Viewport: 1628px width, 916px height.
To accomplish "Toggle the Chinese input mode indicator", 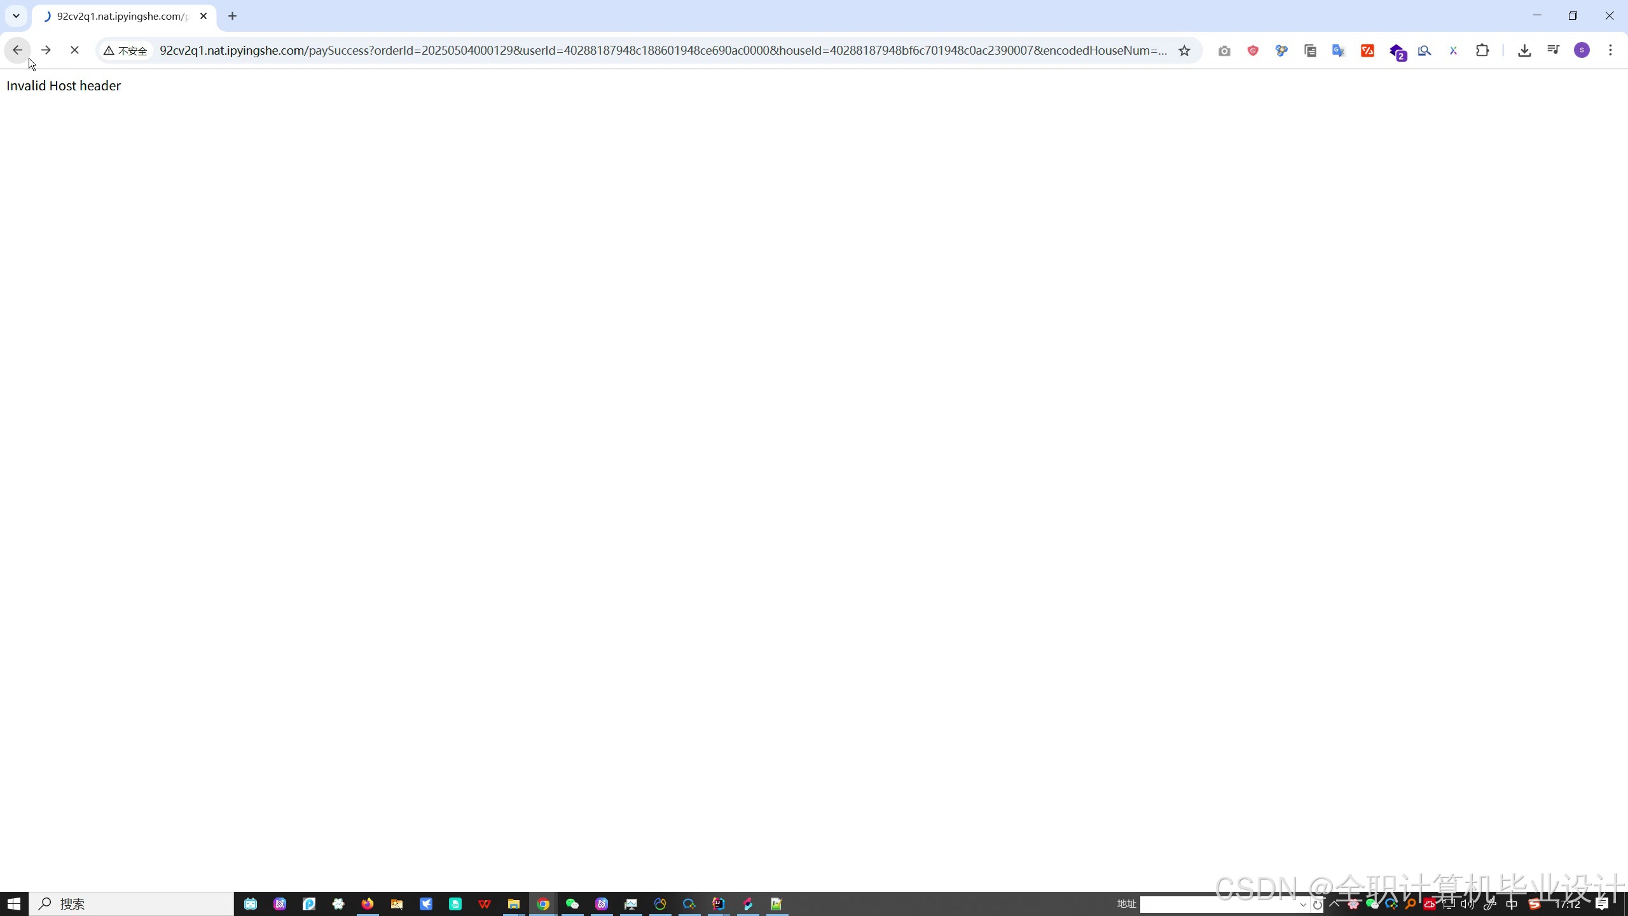I will coord(1512,904).
